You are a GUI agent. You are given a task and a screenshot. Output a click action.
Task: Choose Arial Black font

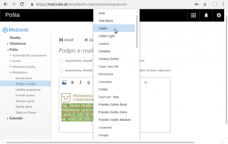click(114, 21)
